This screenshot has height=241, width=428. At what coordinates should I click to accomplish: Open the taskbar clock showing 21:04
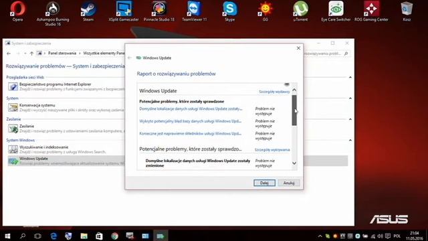[415, 236]
